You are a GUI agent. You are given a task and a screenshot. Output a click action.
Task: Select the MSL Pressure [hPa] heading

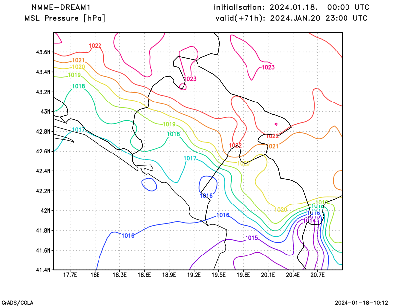65,18
